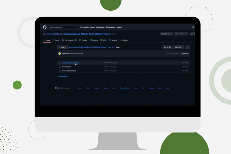
Task: Click the footer GitHub logo
Action: [x=57, y=88]
